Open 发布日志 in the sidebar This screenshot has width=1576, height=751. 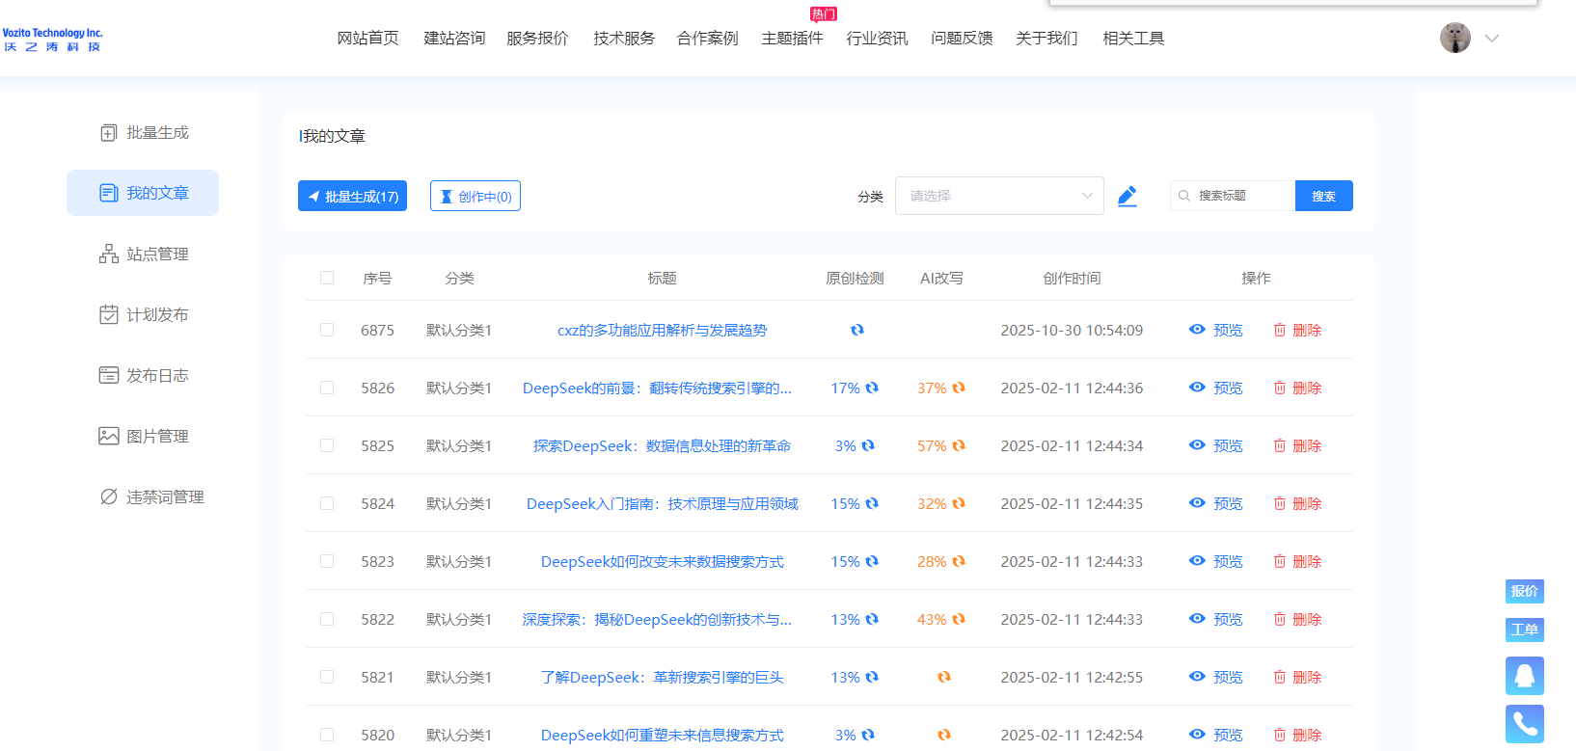(x=143, y=375)
